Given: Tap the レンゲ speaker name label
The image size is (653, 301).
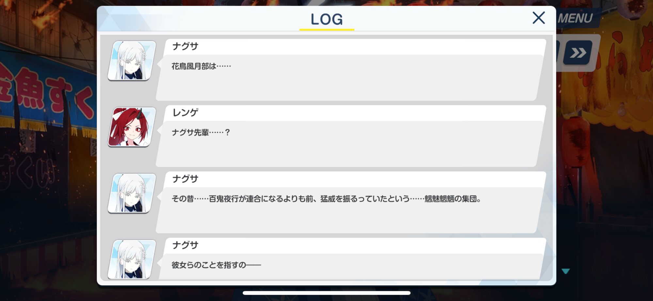Looking at the screenshot, I should point(185,113).
